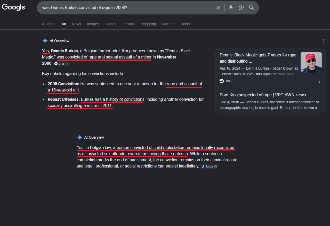Start voice search with the microphone icon

[231, 8]
